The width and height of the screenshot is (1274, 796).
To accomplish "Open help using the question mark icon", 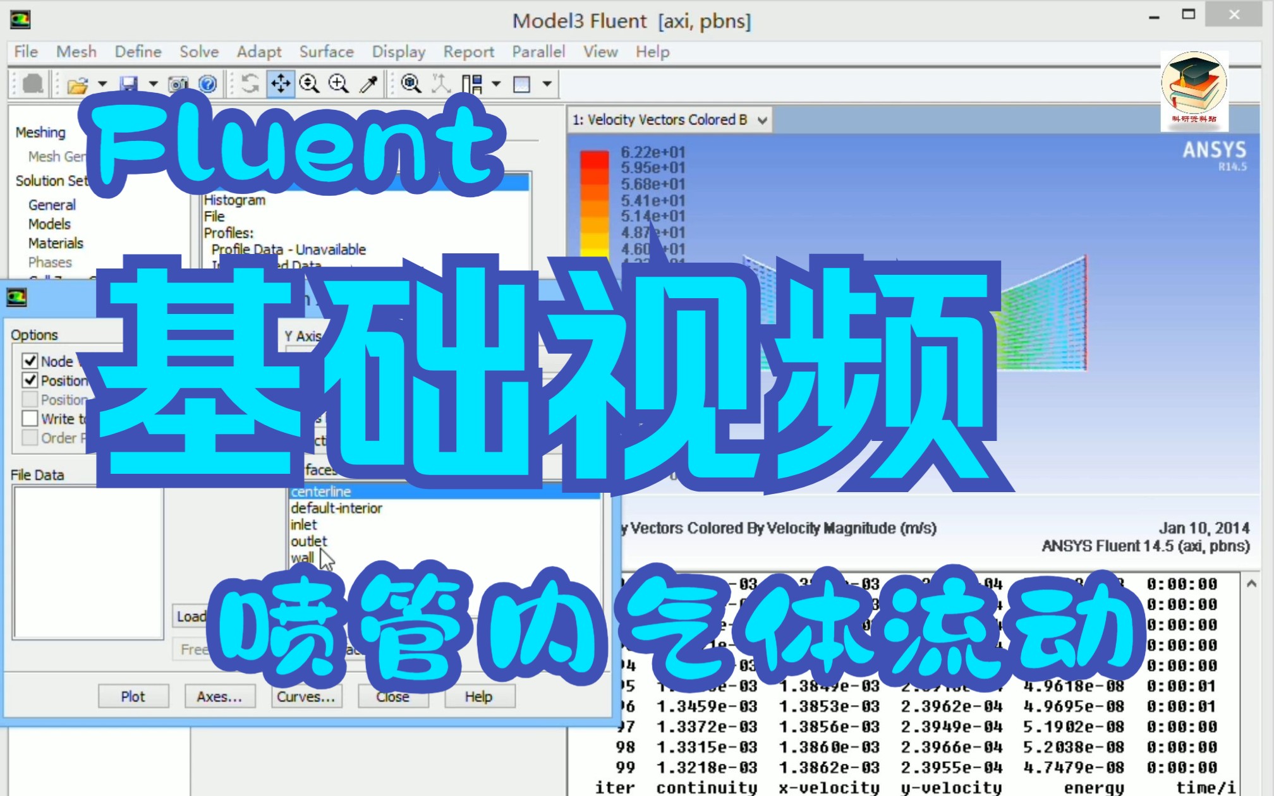I will 207,83.
